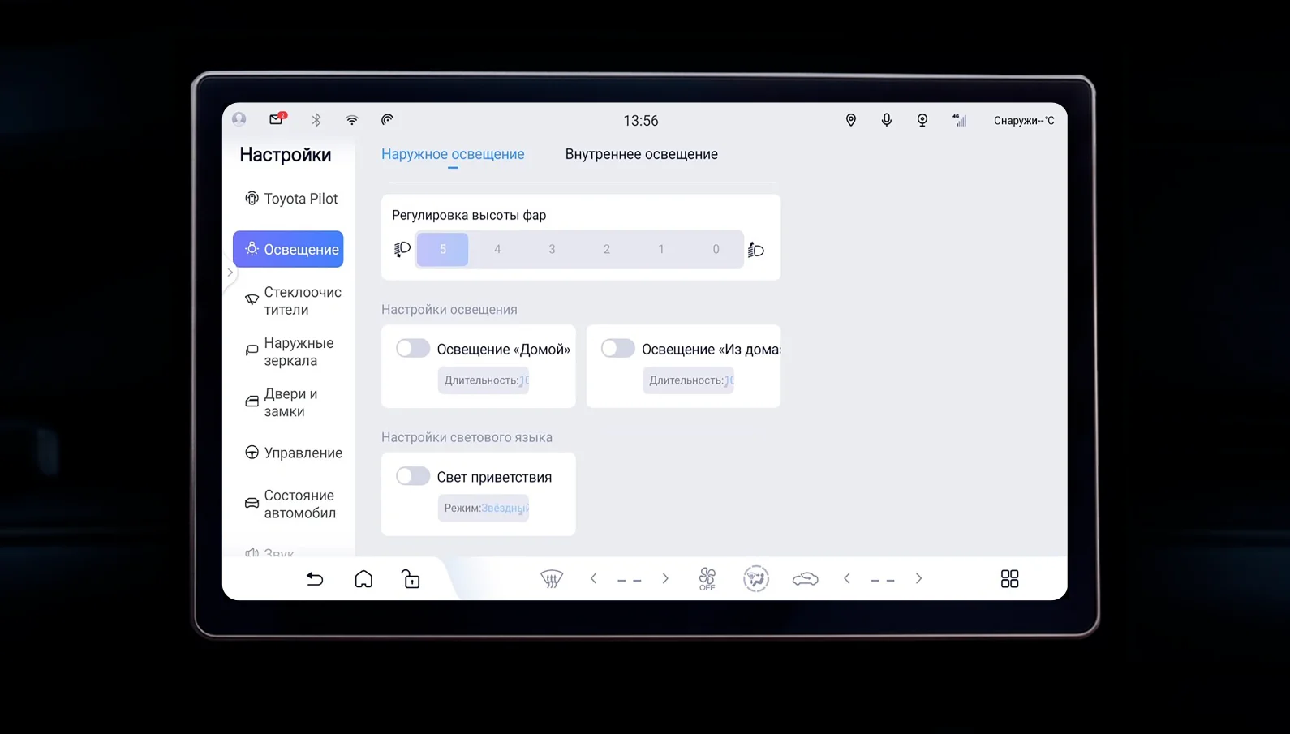Tap the Bluetooth status icon
The image size is (1290, 734).
[316, 120]
